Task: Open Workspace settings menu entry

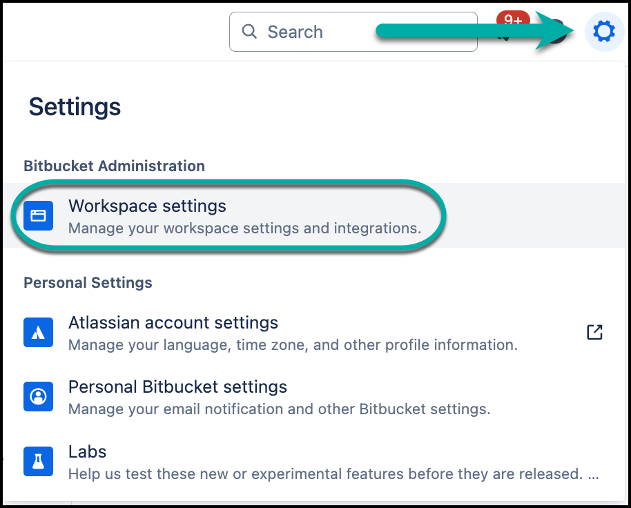Action: click(147, 206)
